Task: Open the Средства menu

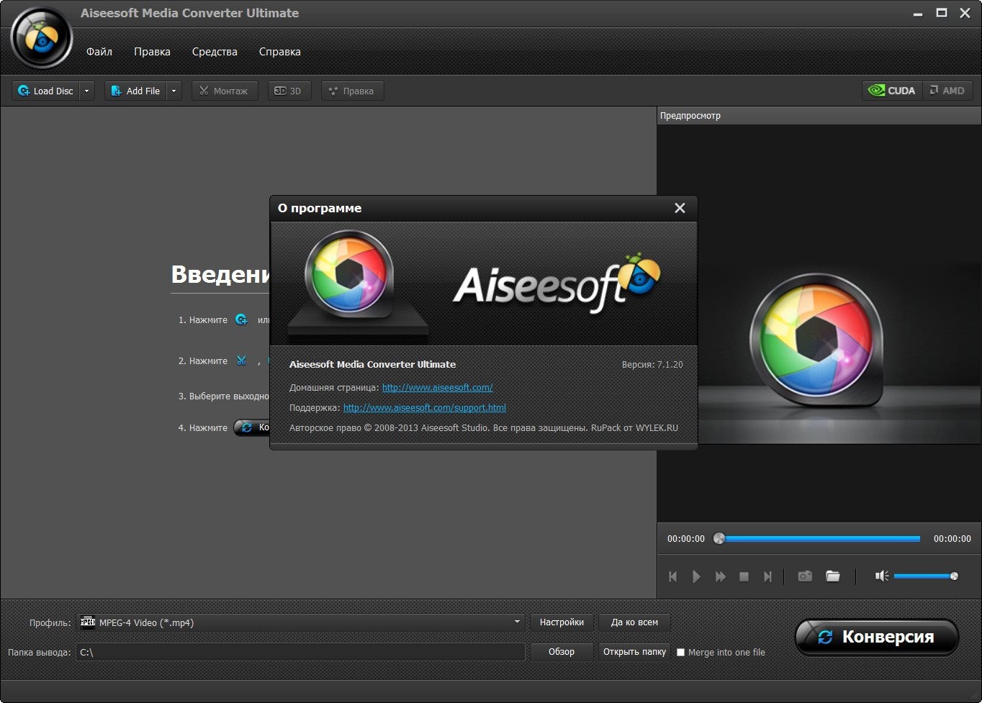Action: [x=215, y=52]
